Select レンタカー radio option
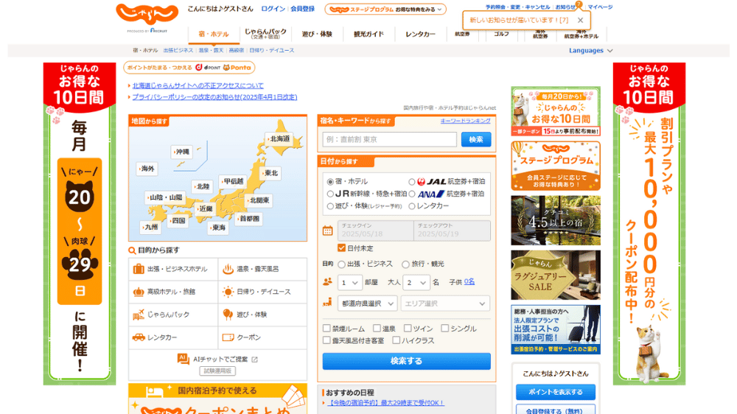737x414 pixels. pyautogui.click(x=412, y=206)
